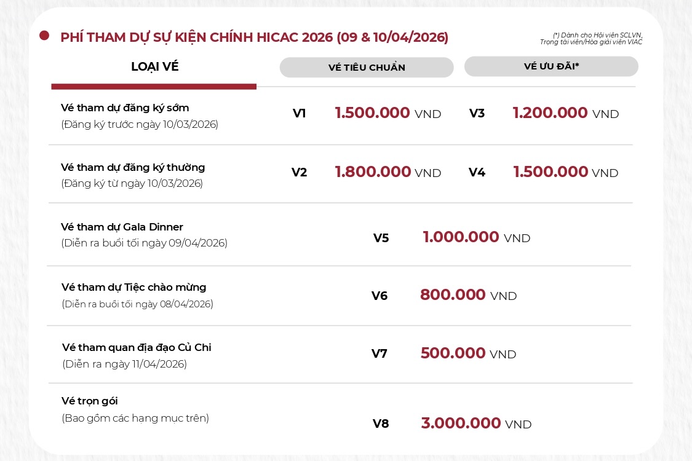
Task: Click the Vé trọn gói label
Action: tap(89, 401)
